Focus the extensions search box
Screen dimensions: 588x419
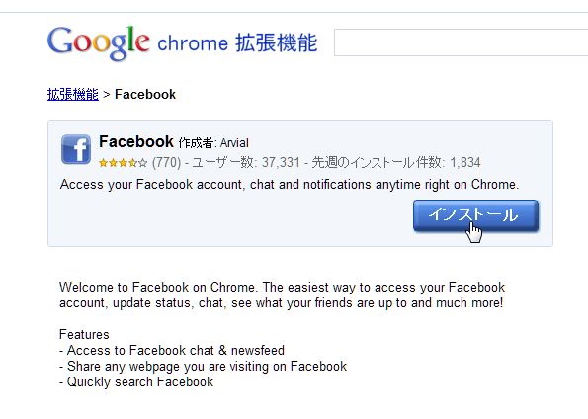pyautogui.click(x=461, y=42)
